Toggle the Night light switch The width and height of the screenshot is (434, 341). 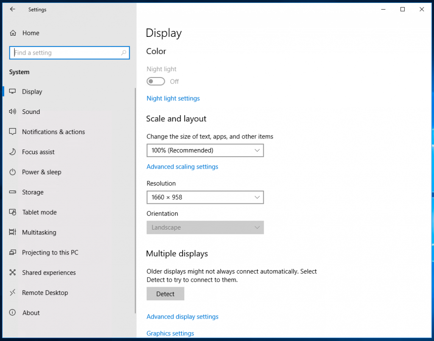(x=156, y=81)
